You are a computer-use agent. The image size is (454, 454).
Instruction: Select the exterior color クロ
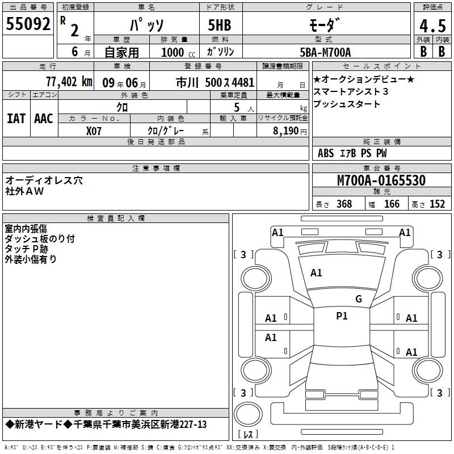tap(122, 107)
